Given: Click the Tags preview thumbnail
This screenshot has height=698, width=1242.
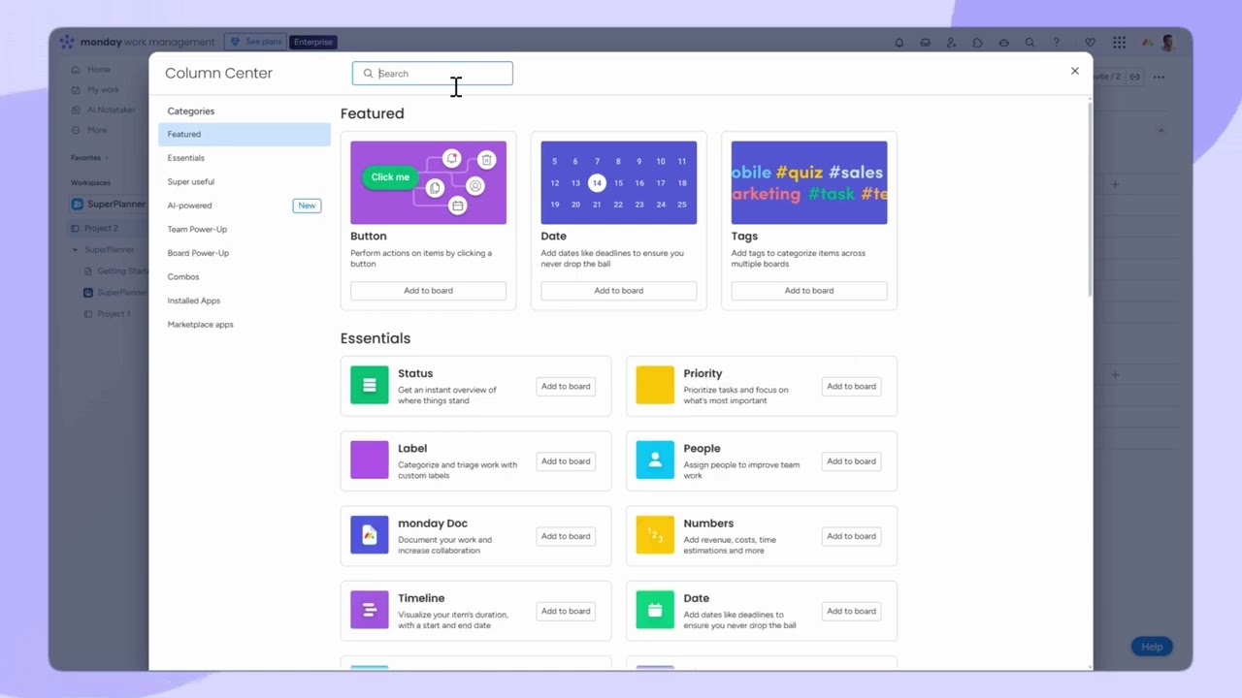Looking at the screenshot, I should coord(808,182).
